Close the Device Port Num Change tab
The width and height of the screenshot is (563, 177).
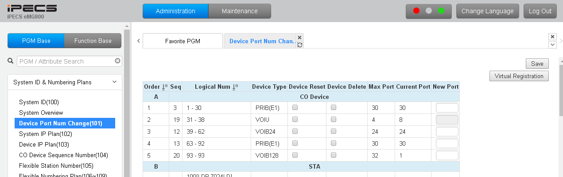300,38
